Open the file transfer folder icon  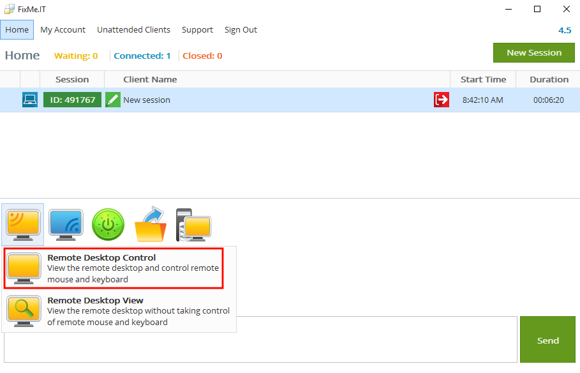[151, 224]
